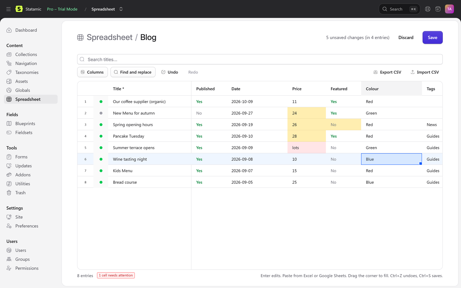Open Find and replace panel
The width and height of the screenshot is (461, 288).
pyautogui.click(x=133, y=72)
